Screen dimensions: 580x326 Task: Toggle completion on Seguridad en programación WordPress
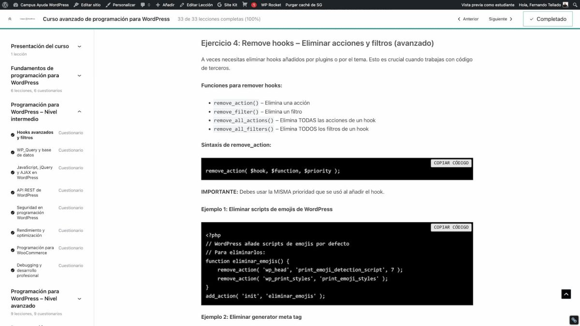[13, 213]
